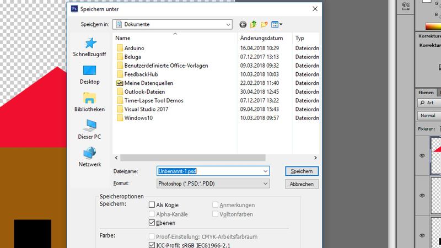Sort by the Name column header

[x=122, y=38]
